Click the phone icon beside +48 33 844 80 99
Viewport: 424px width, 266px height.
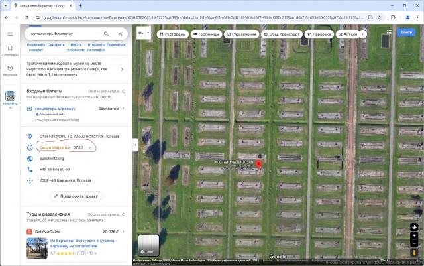click(x=30, y=170)
